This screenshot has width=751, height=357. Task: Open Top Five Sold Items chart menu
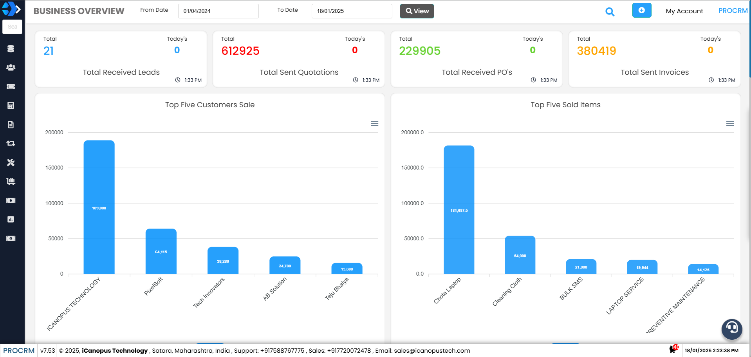[730, 124]
